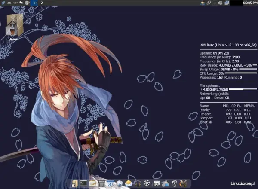Open the calculator dock icon
The image size is (258, 189).
click(x=101, y=183)
